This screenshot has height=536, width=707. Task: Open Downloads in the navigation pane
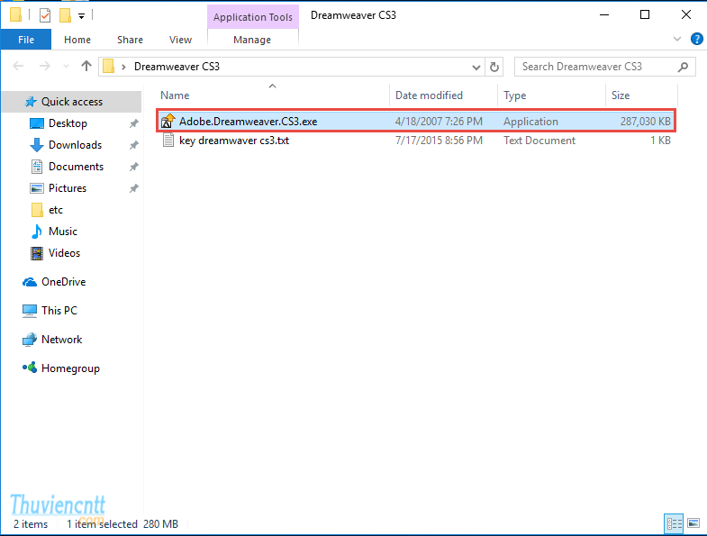(75, 145)
